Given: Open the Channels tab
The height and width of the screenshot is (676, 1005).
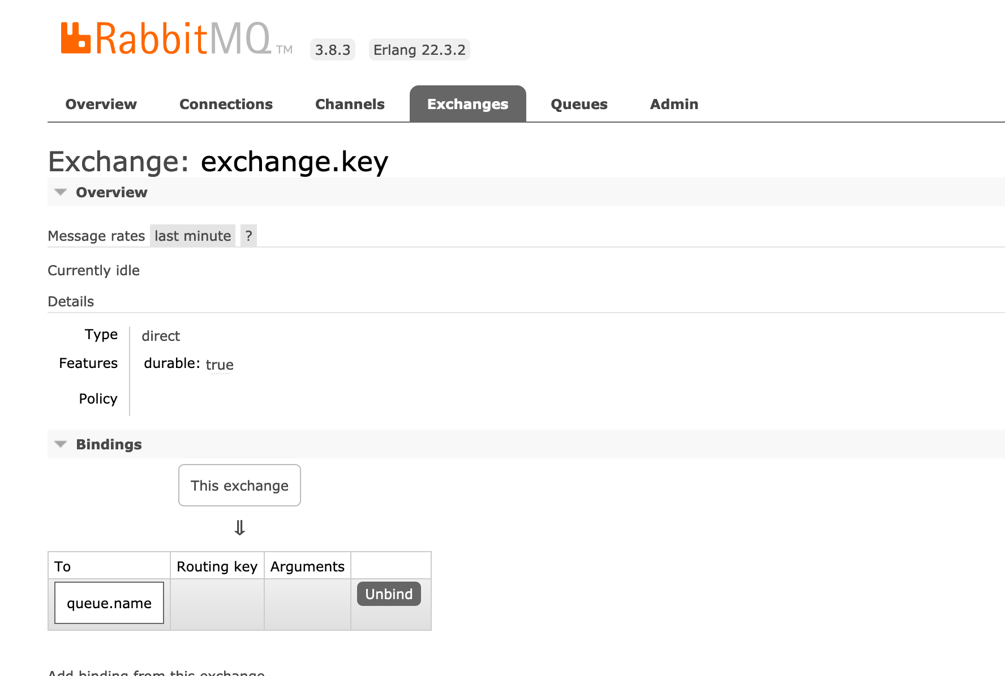Looking at the screenshot, I should (350, 103).
